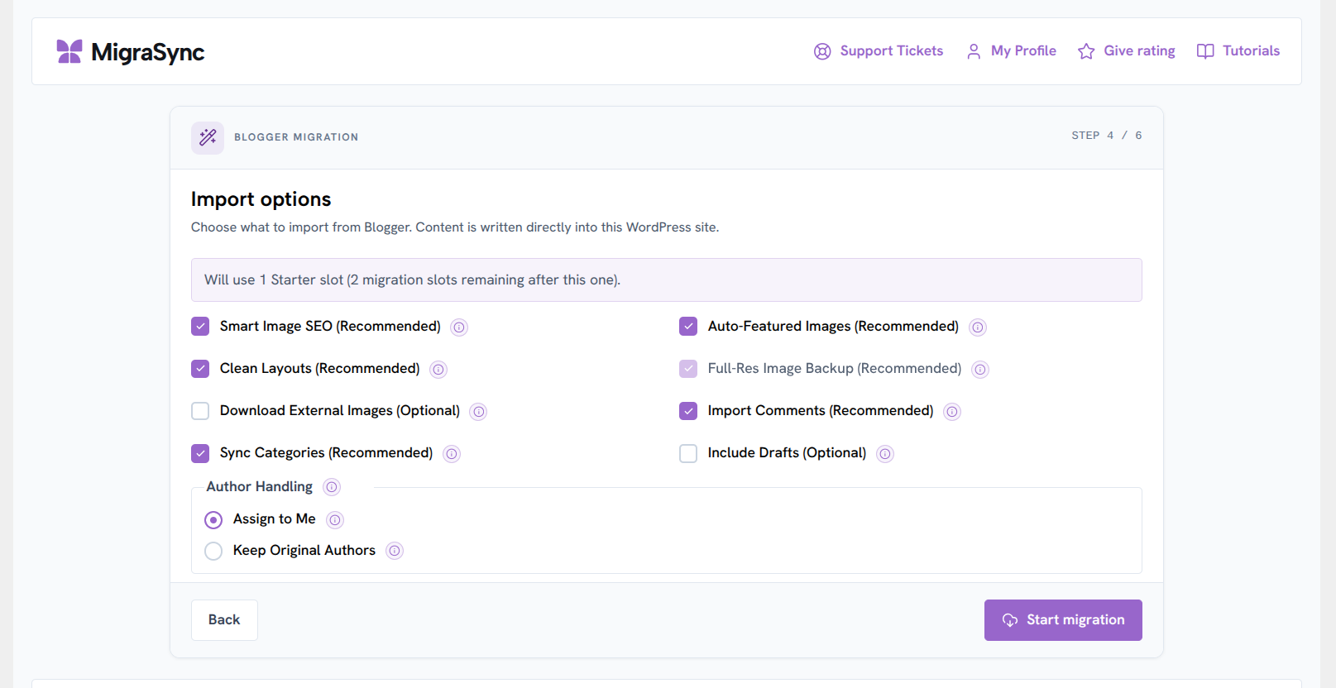Click the Include Drafts (Optional) label
The image size is (1336, 688).
pos(787,453)
